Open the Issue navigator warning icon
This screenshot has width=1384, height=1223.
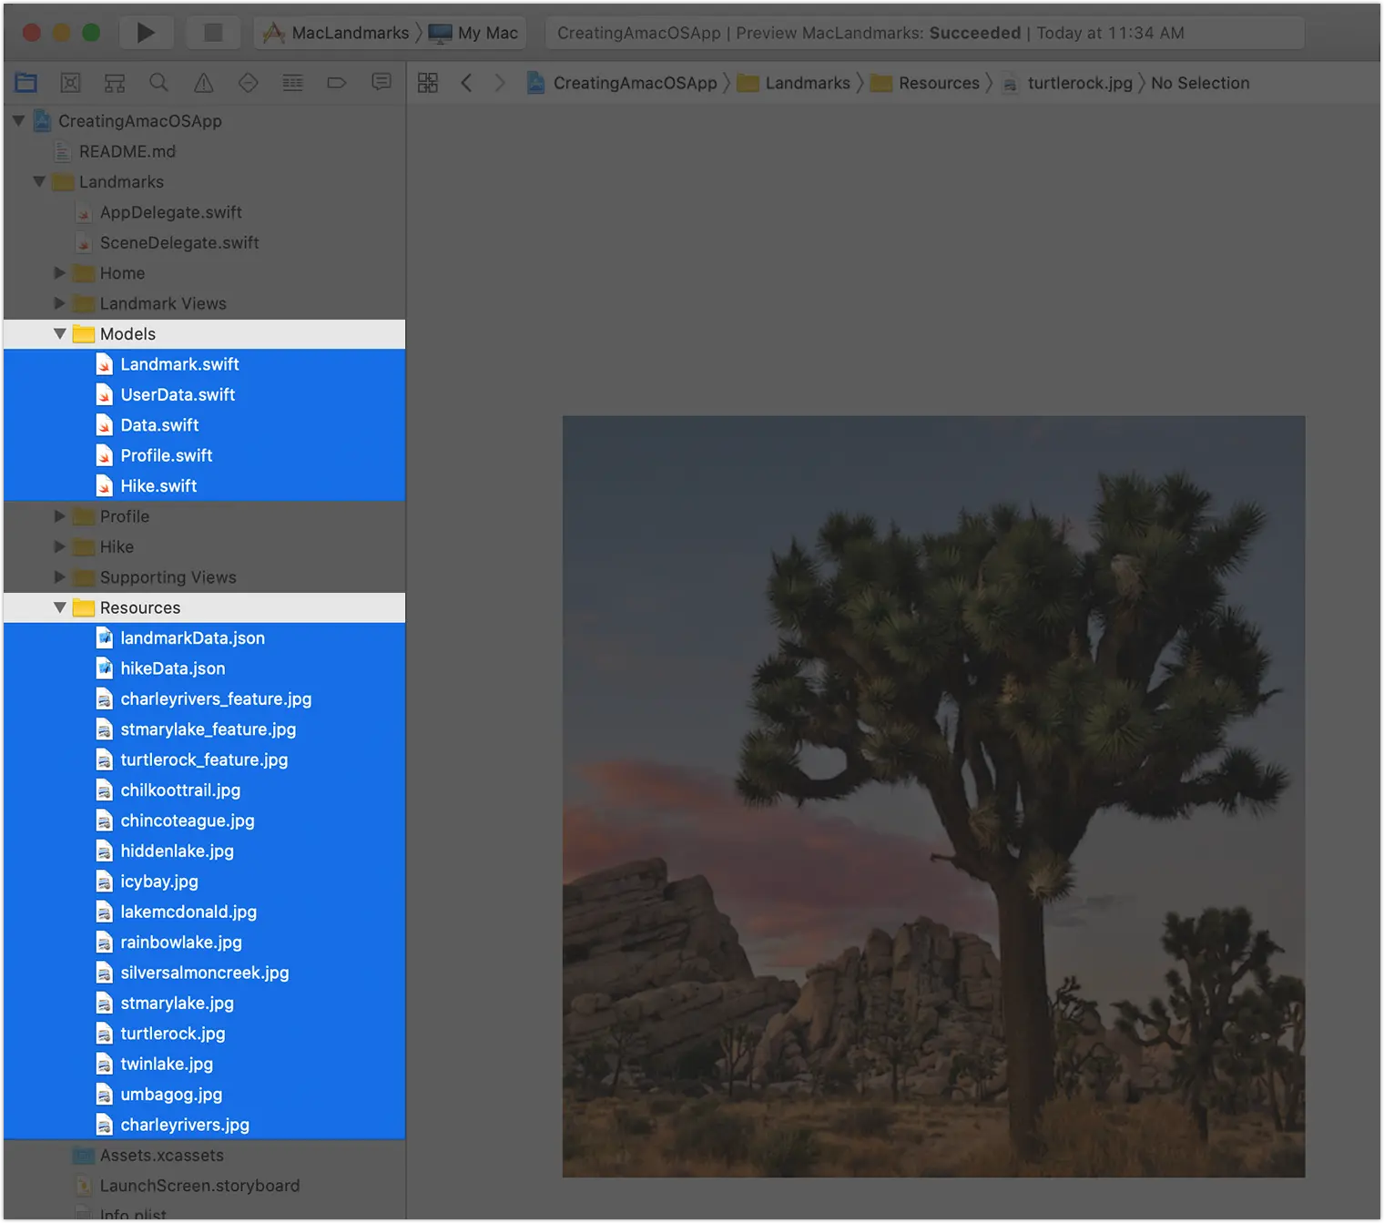tap(203, 83)
